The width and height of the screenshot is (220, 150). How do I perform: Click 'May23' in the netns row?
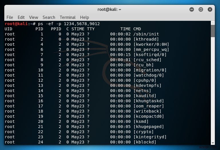tap(78, 91)
